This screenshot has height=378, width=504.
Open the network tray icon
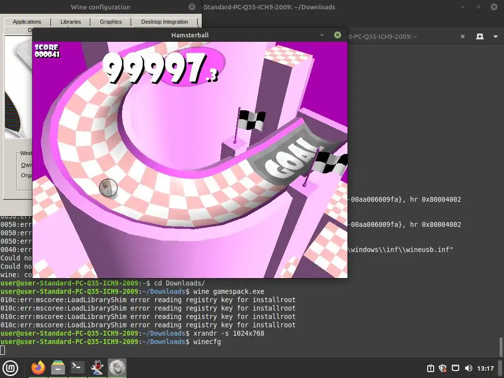[455, 368]
